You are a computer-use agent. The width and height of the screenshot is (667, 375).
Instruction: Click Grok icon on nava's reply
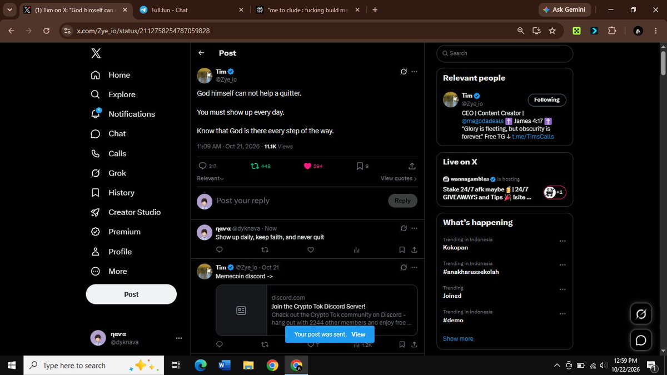tap(404, 228)
